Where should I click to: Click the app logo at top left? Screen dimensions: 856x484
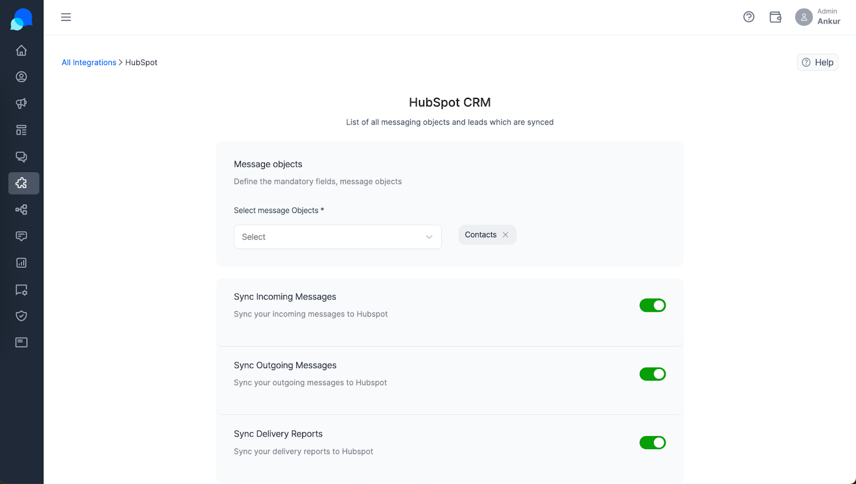coord(21,19)
